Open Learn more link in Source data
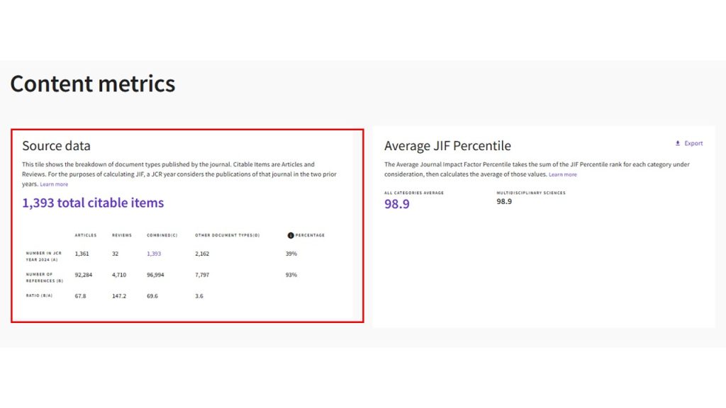 (x=54, y=184)
